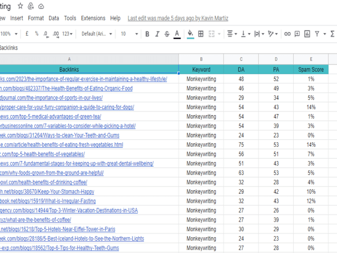This screenshot has width=337, height=253.
Task: Toggle strikethrough formatting
Action: point(167,34)
